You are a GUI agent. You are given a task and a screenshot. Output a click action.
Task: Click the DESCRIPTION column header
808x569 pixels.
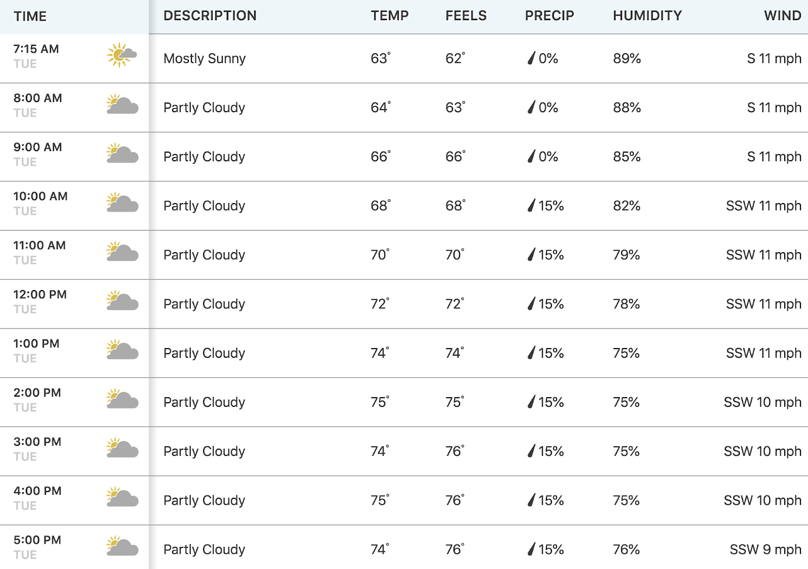[210, 16]
